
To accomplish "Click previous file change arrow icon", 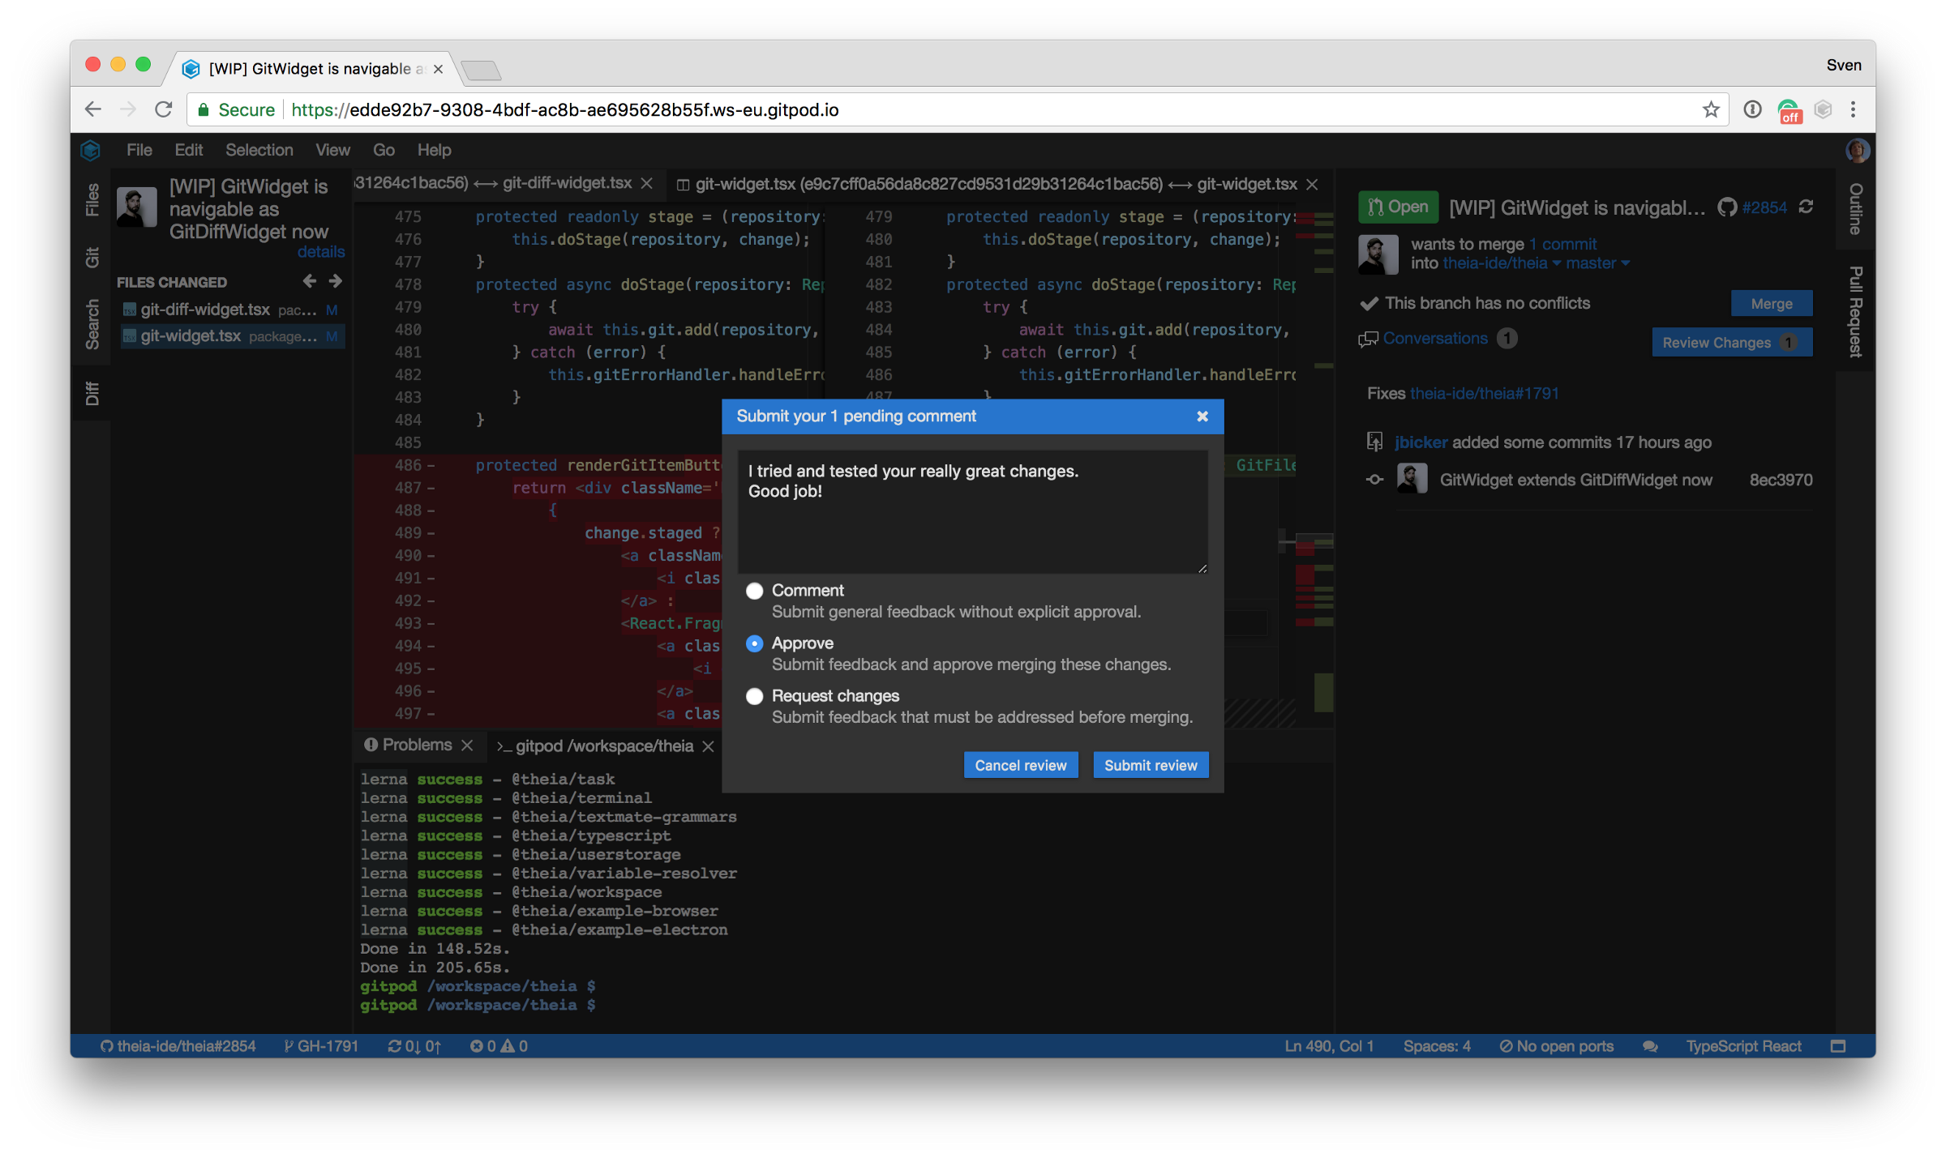I will [x=309, y=281].
